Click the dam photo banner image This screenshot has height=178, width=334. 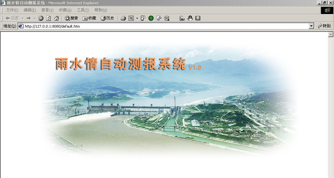[x=169, y=101]
